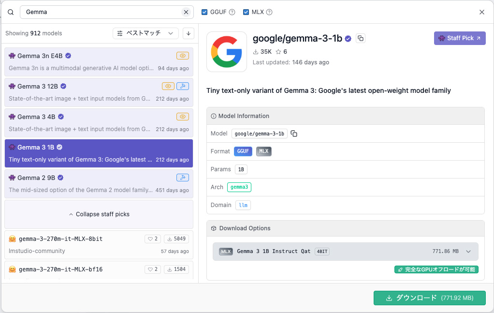This screenshot has height=313, width=494.
Task: Click the clear search X icon
Action: tap(186, 12)
